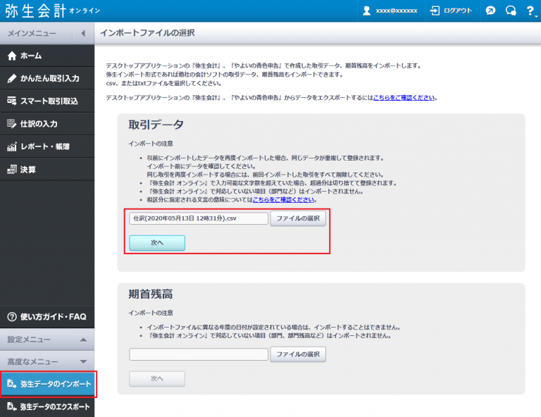Collapse the 高度なメニュー section
This screenshot has height=417, width=541.
47,361
